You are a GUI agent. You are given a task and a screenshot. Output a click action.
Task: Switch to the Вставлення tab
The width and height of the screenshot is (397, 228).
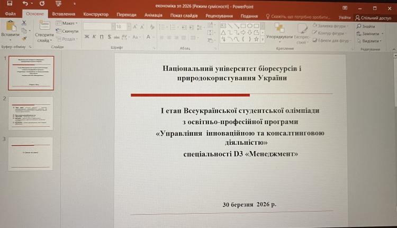pyautogui.click(x=64, y=14)
